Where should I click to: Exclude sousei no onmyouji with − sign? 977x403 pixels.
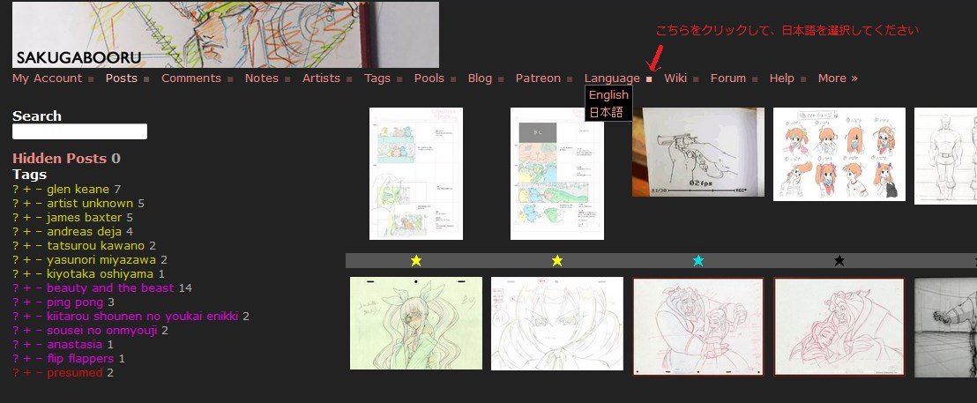click(x=39, y=330)
